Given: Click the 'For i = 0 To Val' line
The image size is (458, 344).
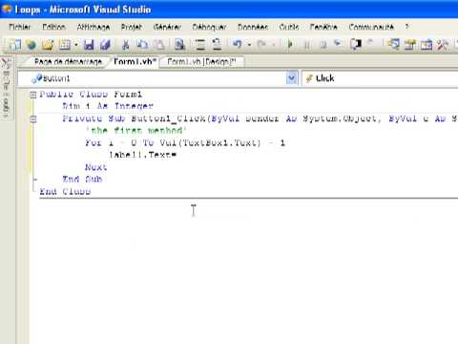Looking at the screenshot, I should point(185,142).
